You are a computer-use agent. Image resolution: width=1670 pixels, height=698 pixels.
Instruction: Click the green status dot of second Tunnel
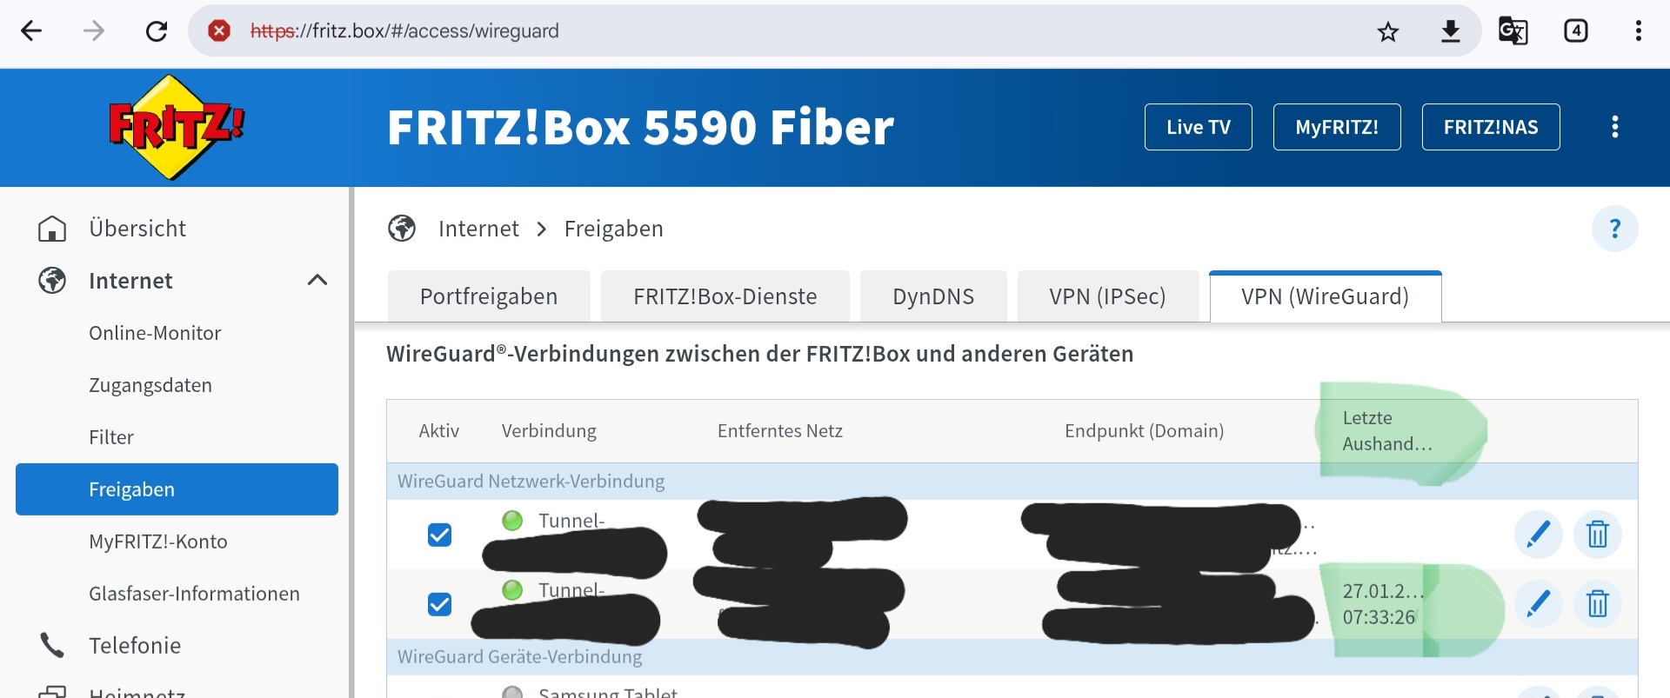[512, 590]
